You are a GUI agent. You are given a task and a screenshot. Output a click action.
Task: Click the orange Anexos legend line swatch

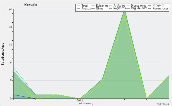tap(78, 8)
